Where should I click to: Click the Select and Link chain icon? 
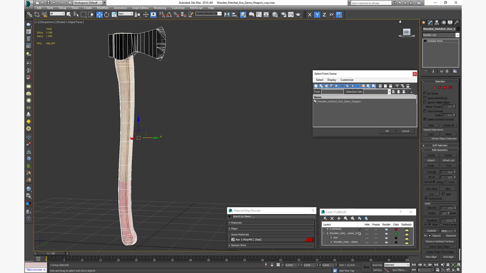coord(30,15)
